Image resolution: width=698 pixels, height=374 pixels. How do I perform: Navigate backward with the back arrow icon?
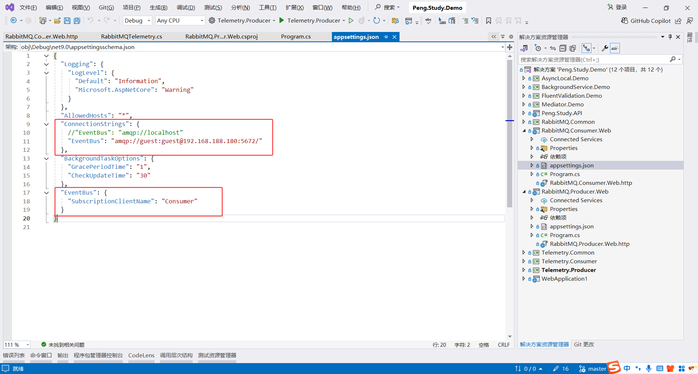(13, 21)
